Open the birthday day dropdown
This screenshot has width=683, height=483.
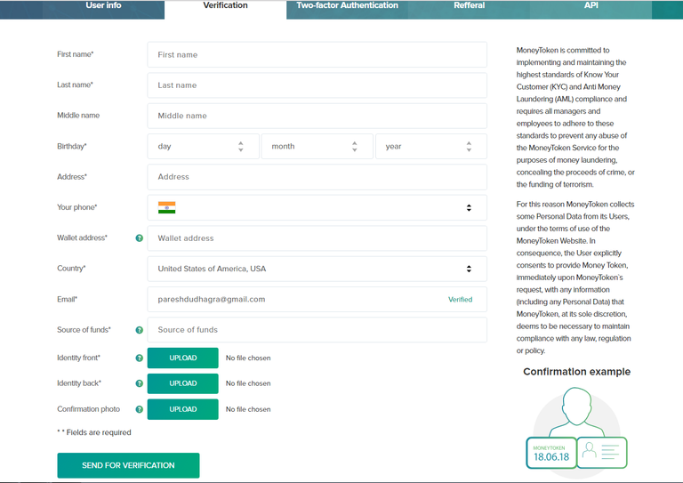pyautogui.click(x=203, y=147)
